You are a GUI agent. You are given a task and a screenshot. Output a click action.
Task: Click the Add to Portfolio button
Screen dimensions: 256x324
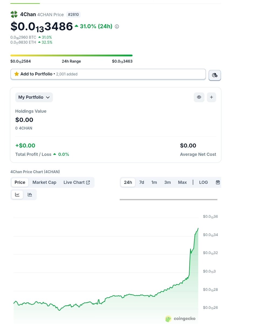(x=108, y=74)
